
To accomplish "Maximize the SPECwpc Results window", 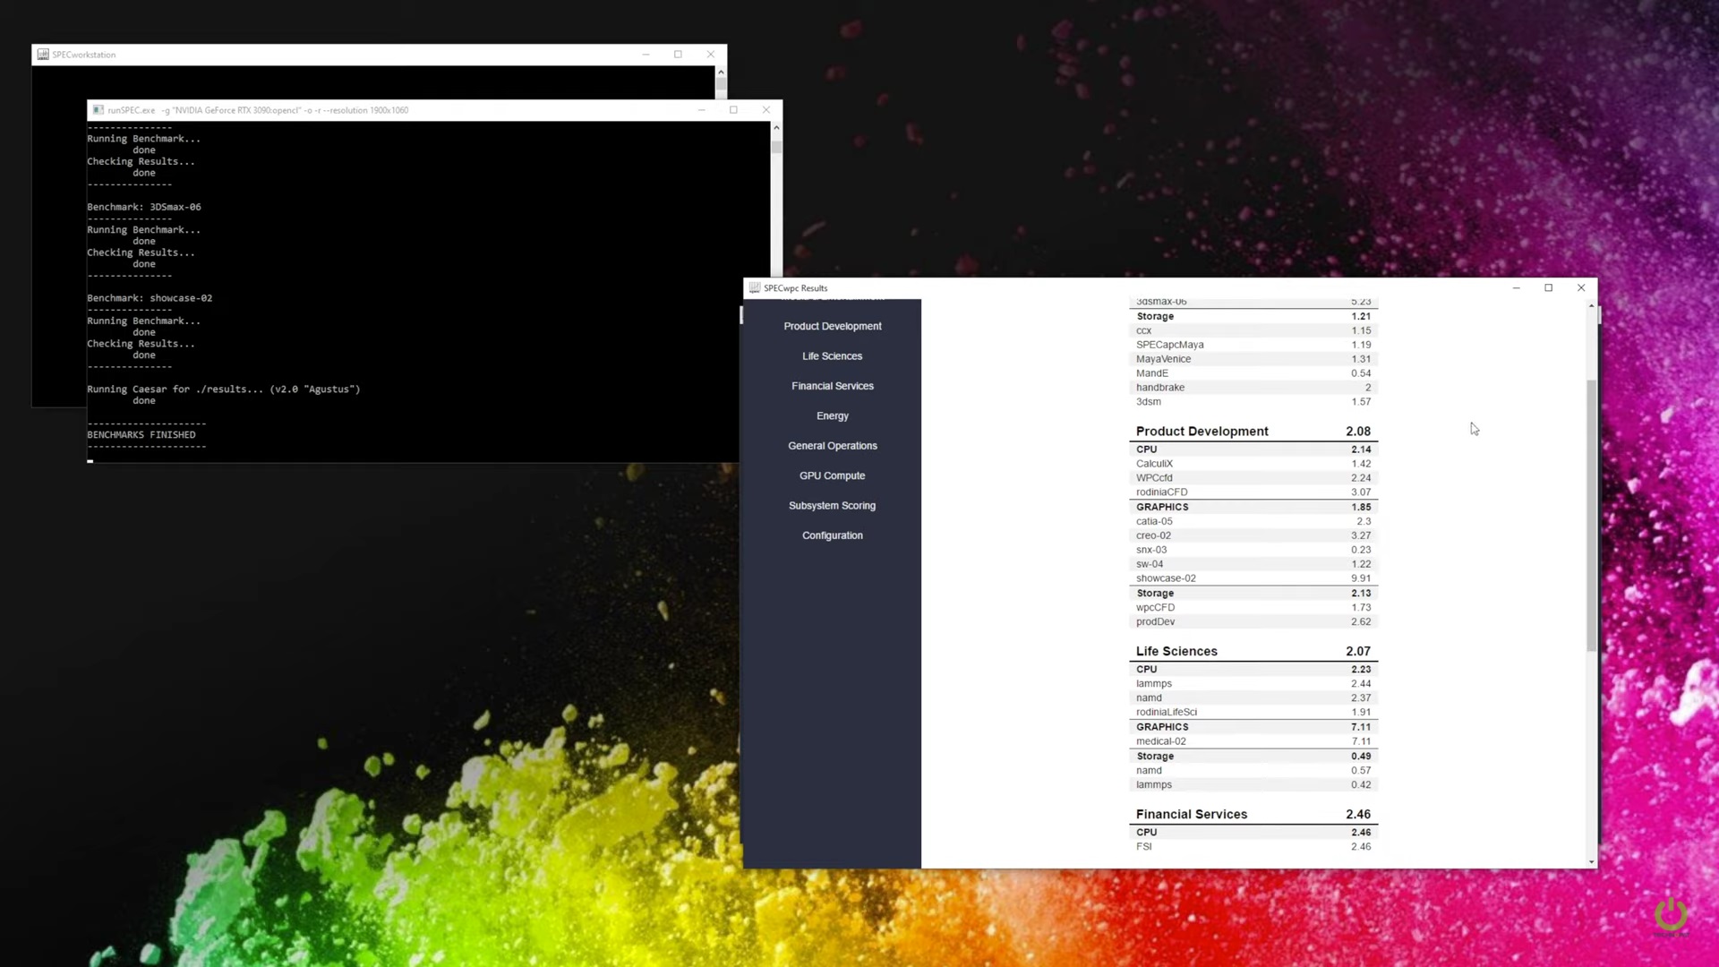I will tap(1548, 288).
